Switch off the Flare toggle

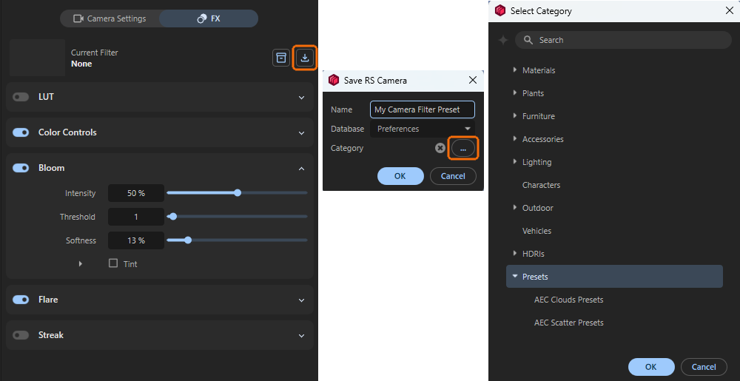21,300
